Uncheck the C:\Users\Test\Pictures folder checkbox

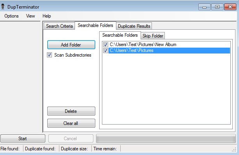(x=105, y=50)
